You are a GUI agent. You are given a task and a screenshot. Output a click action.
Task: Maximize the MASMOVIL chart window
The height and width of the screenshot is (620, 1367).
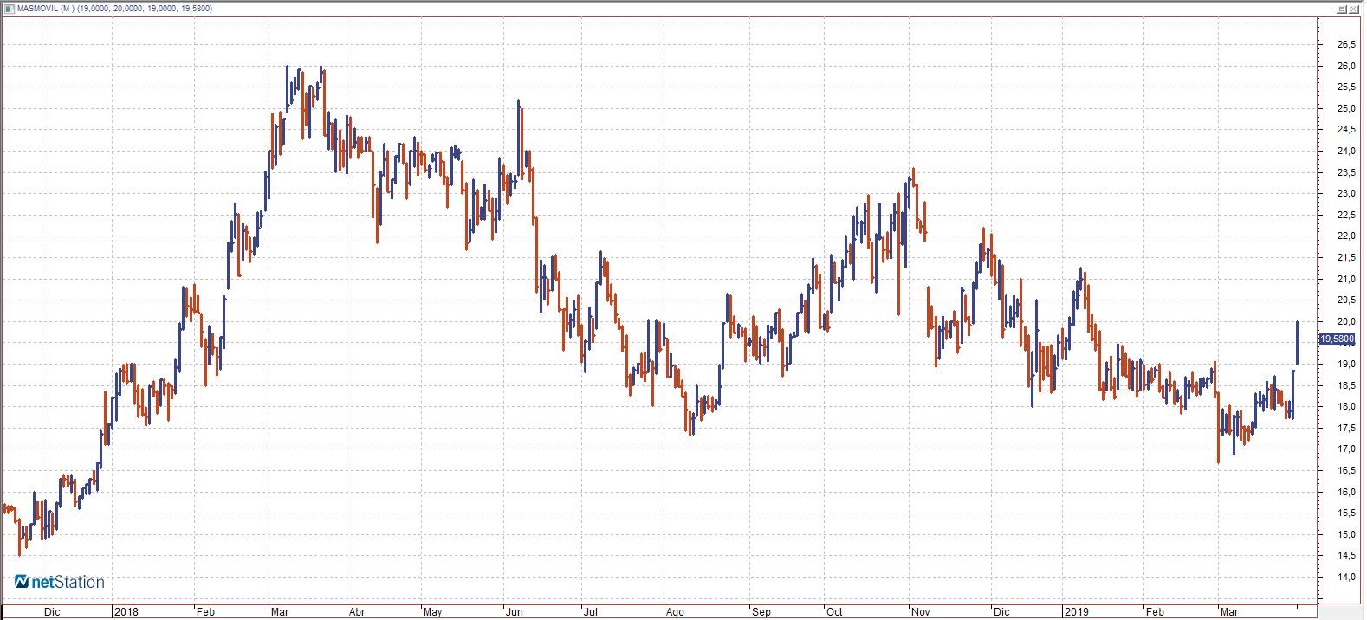(x=1342, y=9)
